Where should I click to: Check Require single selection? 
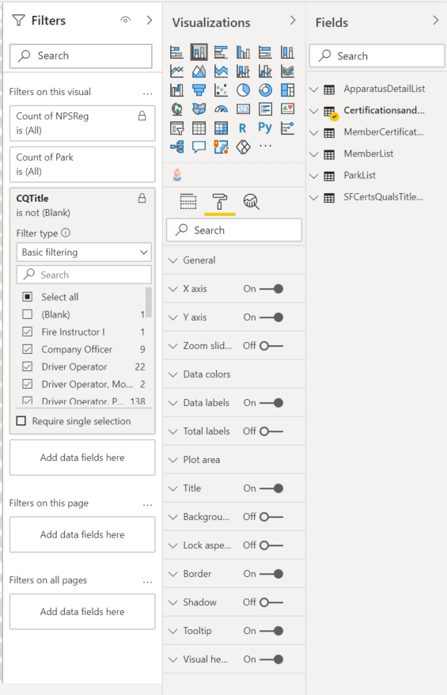21,421
